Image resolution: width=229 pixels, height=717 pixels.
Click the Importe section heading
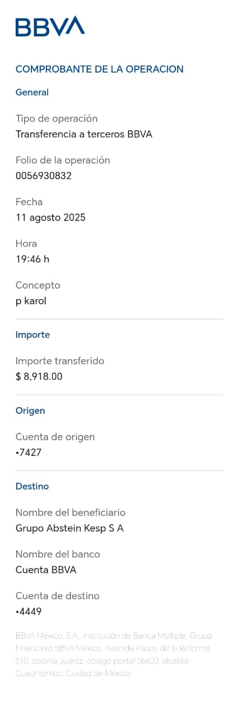(32, 335)
